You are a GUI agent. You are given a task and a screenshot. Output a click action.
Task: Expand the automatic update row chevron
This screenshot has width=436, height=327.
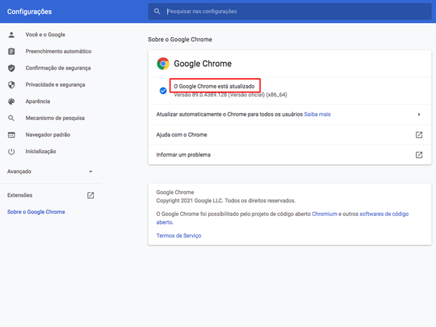click(419, 114)
